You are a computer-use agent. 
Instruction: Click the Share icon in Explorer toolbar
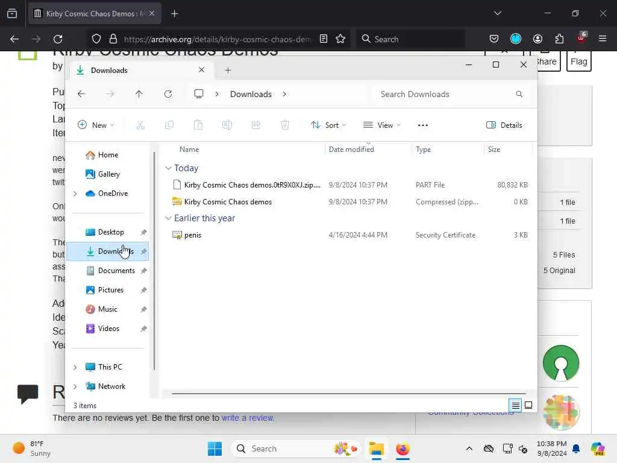(255, 125)
